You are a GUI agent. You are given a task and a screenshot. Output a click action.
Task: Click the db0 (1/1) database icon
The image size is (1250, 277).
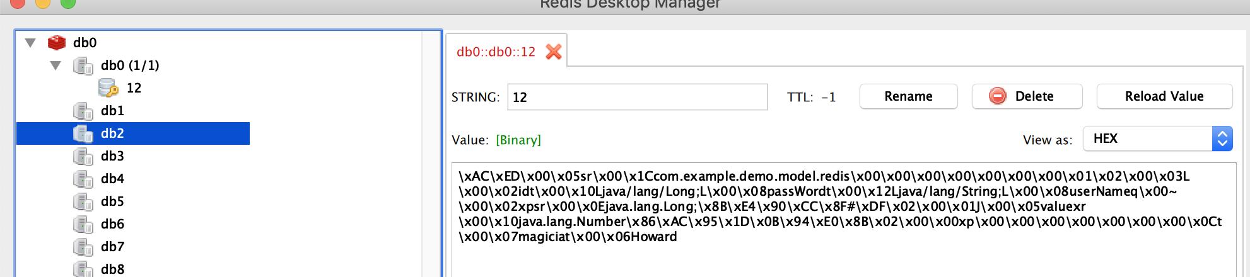[83, 65]
